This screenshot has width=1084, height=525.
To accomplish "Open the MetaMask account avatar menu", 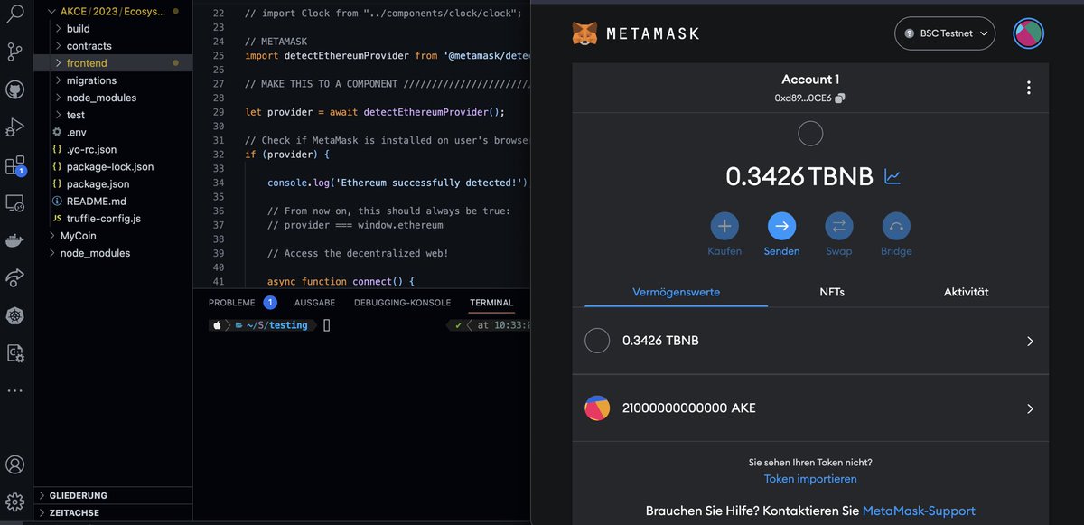I will tap(1028, 33).
